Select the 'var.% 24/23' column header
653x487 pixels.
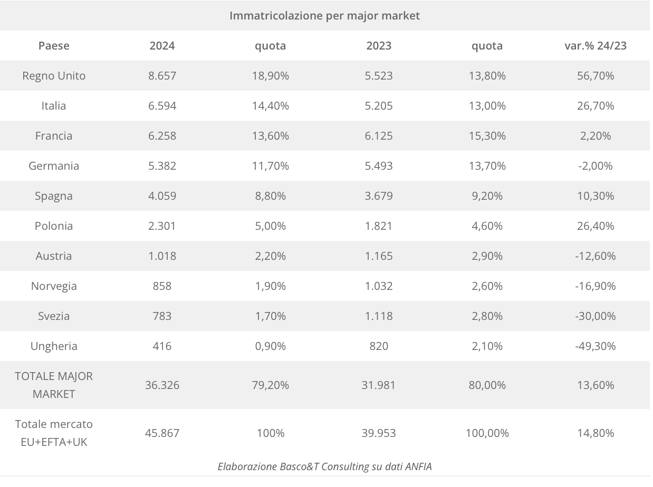pos(596,46)
